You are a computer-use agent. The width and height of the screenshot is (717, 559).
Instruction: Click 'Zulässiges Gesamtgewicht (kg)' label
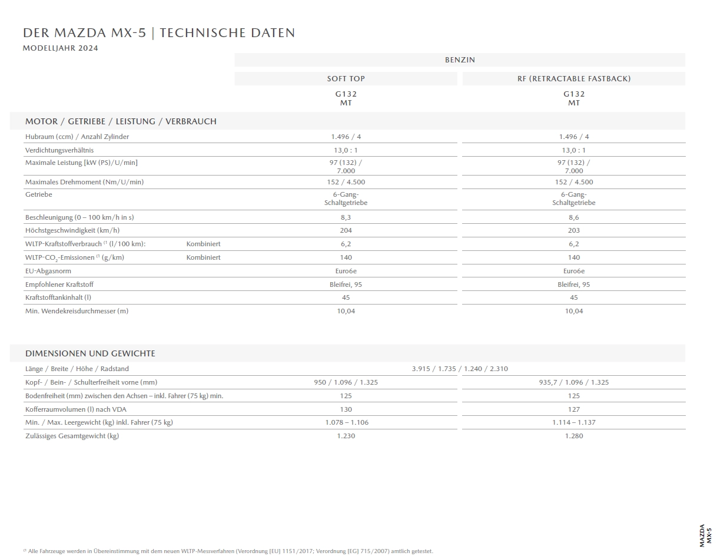(x=72, y=436)
